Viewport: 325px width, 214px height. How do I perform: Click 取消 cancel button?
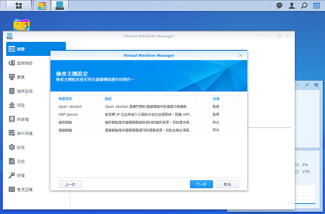[x=227, y=184]
